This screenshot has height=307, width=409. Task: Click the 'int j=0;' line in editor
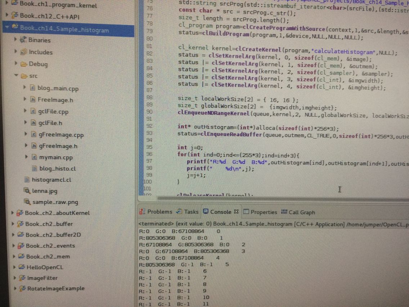point(190,147)
